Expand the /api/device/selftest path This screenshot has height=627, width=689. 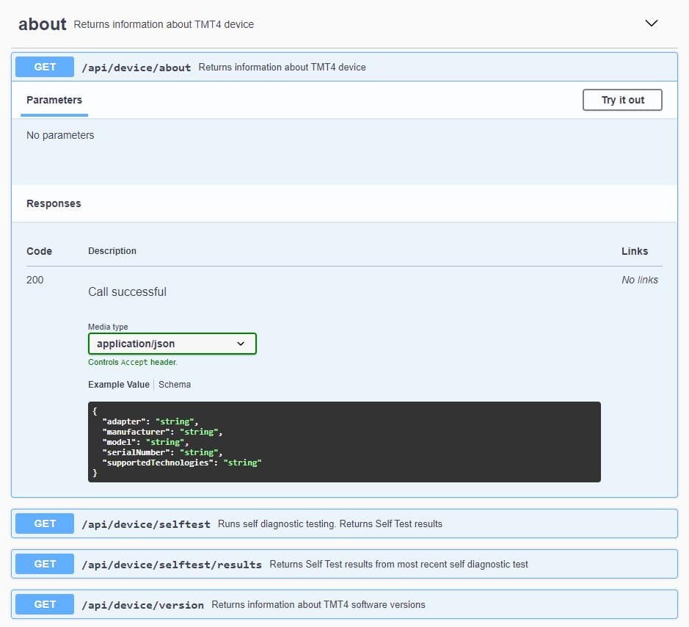(x=146, y=524)
